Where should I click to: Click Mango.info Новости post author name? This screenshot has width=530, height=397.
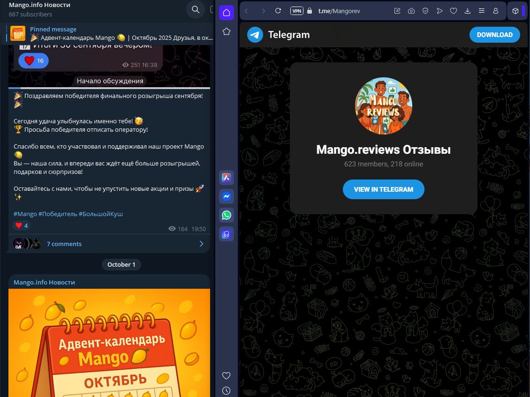coord(44,282)
